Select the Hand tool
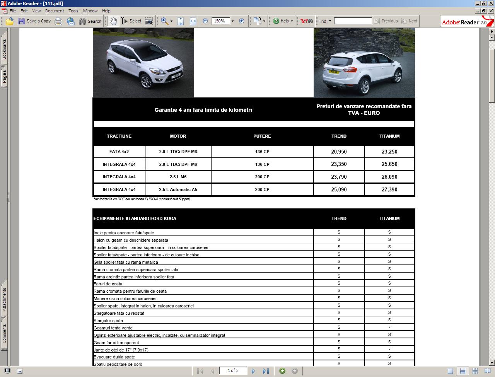 [x=113, y=21]
